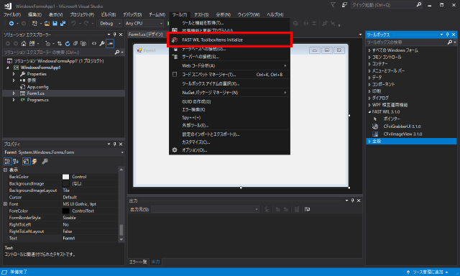Screen dimensions: 460x276
Task: Open the Form1 object selector dropdown in Properties
Action: click(x=122, y=152)
